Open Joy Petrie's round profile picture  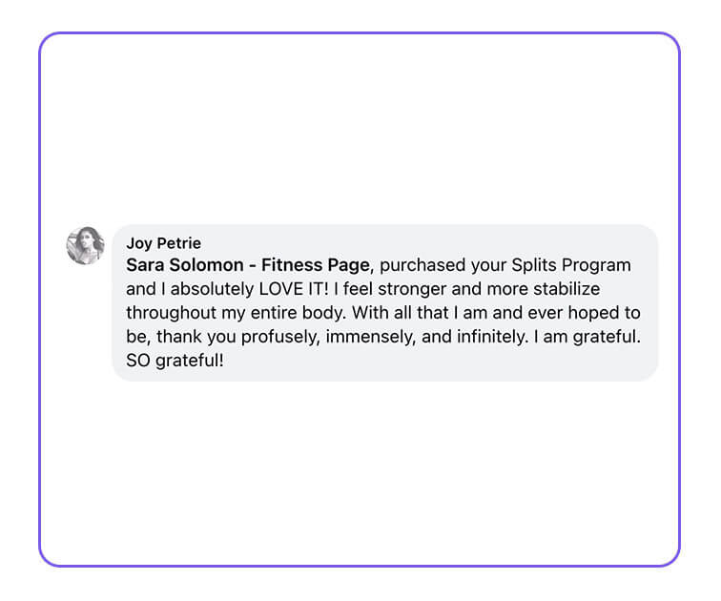tap(86, 245)
